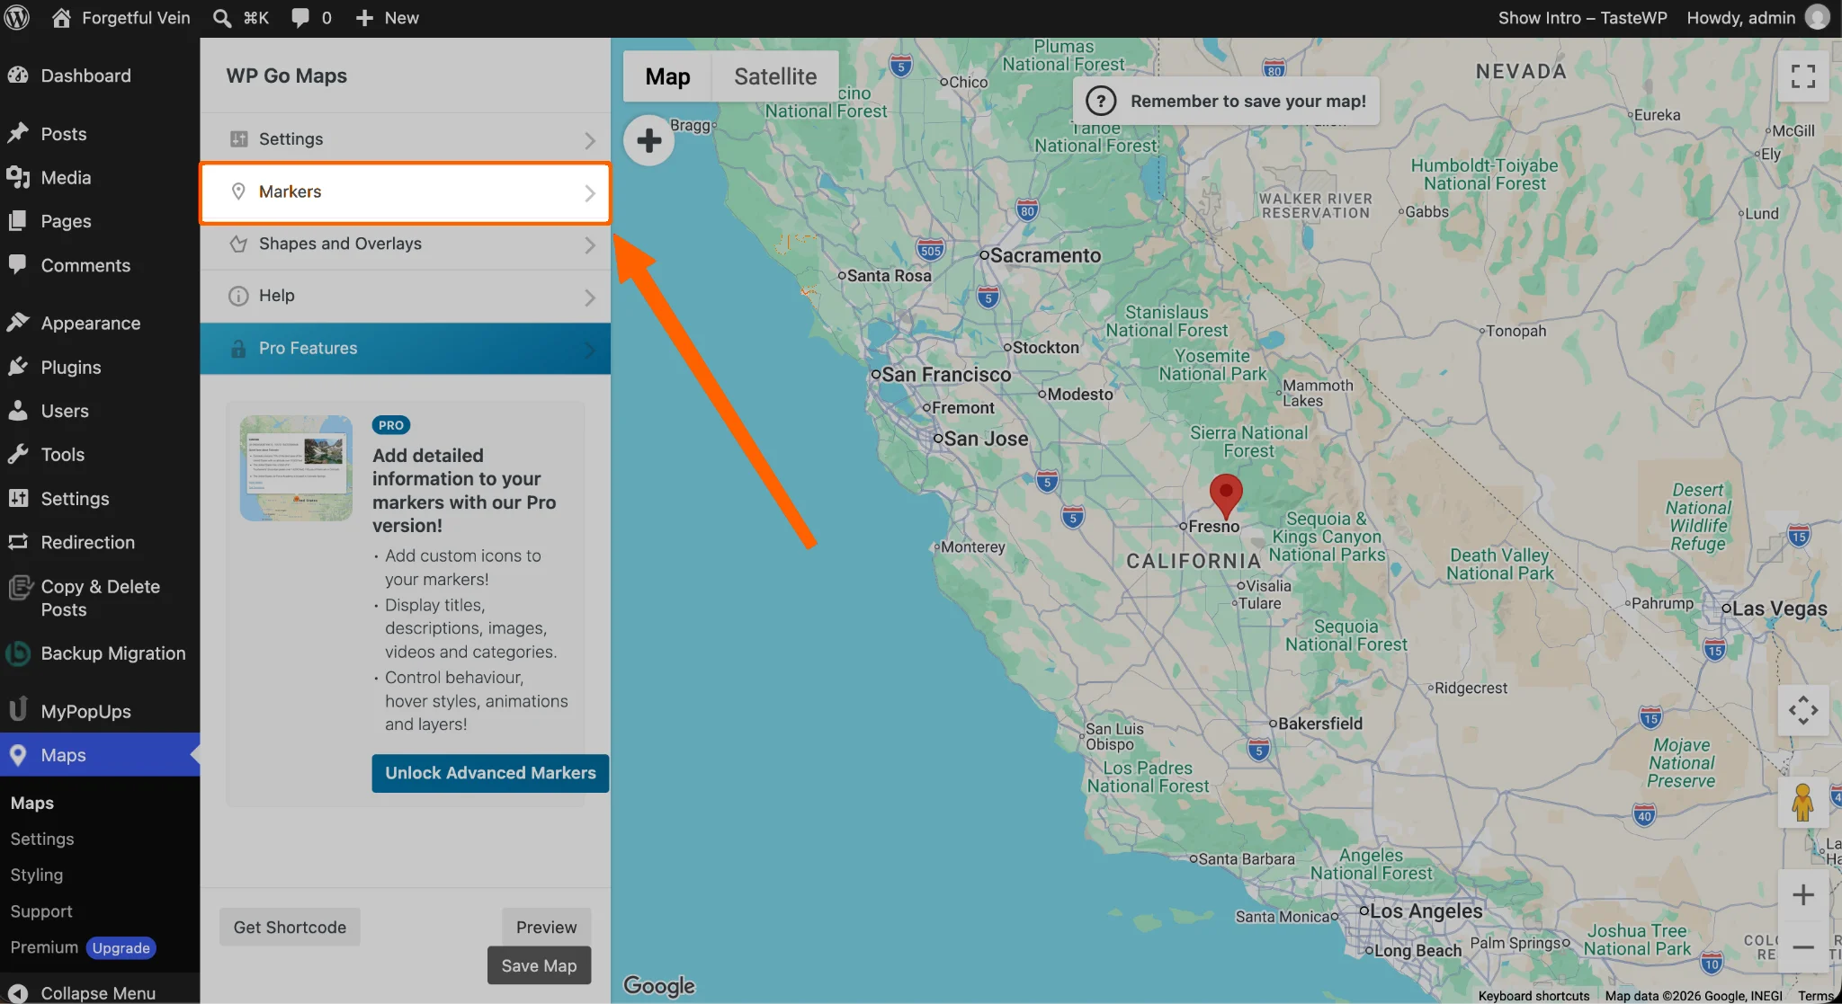The image size is (1842, 1004).
Task: Click the Preview button
Action: (546, 927)
